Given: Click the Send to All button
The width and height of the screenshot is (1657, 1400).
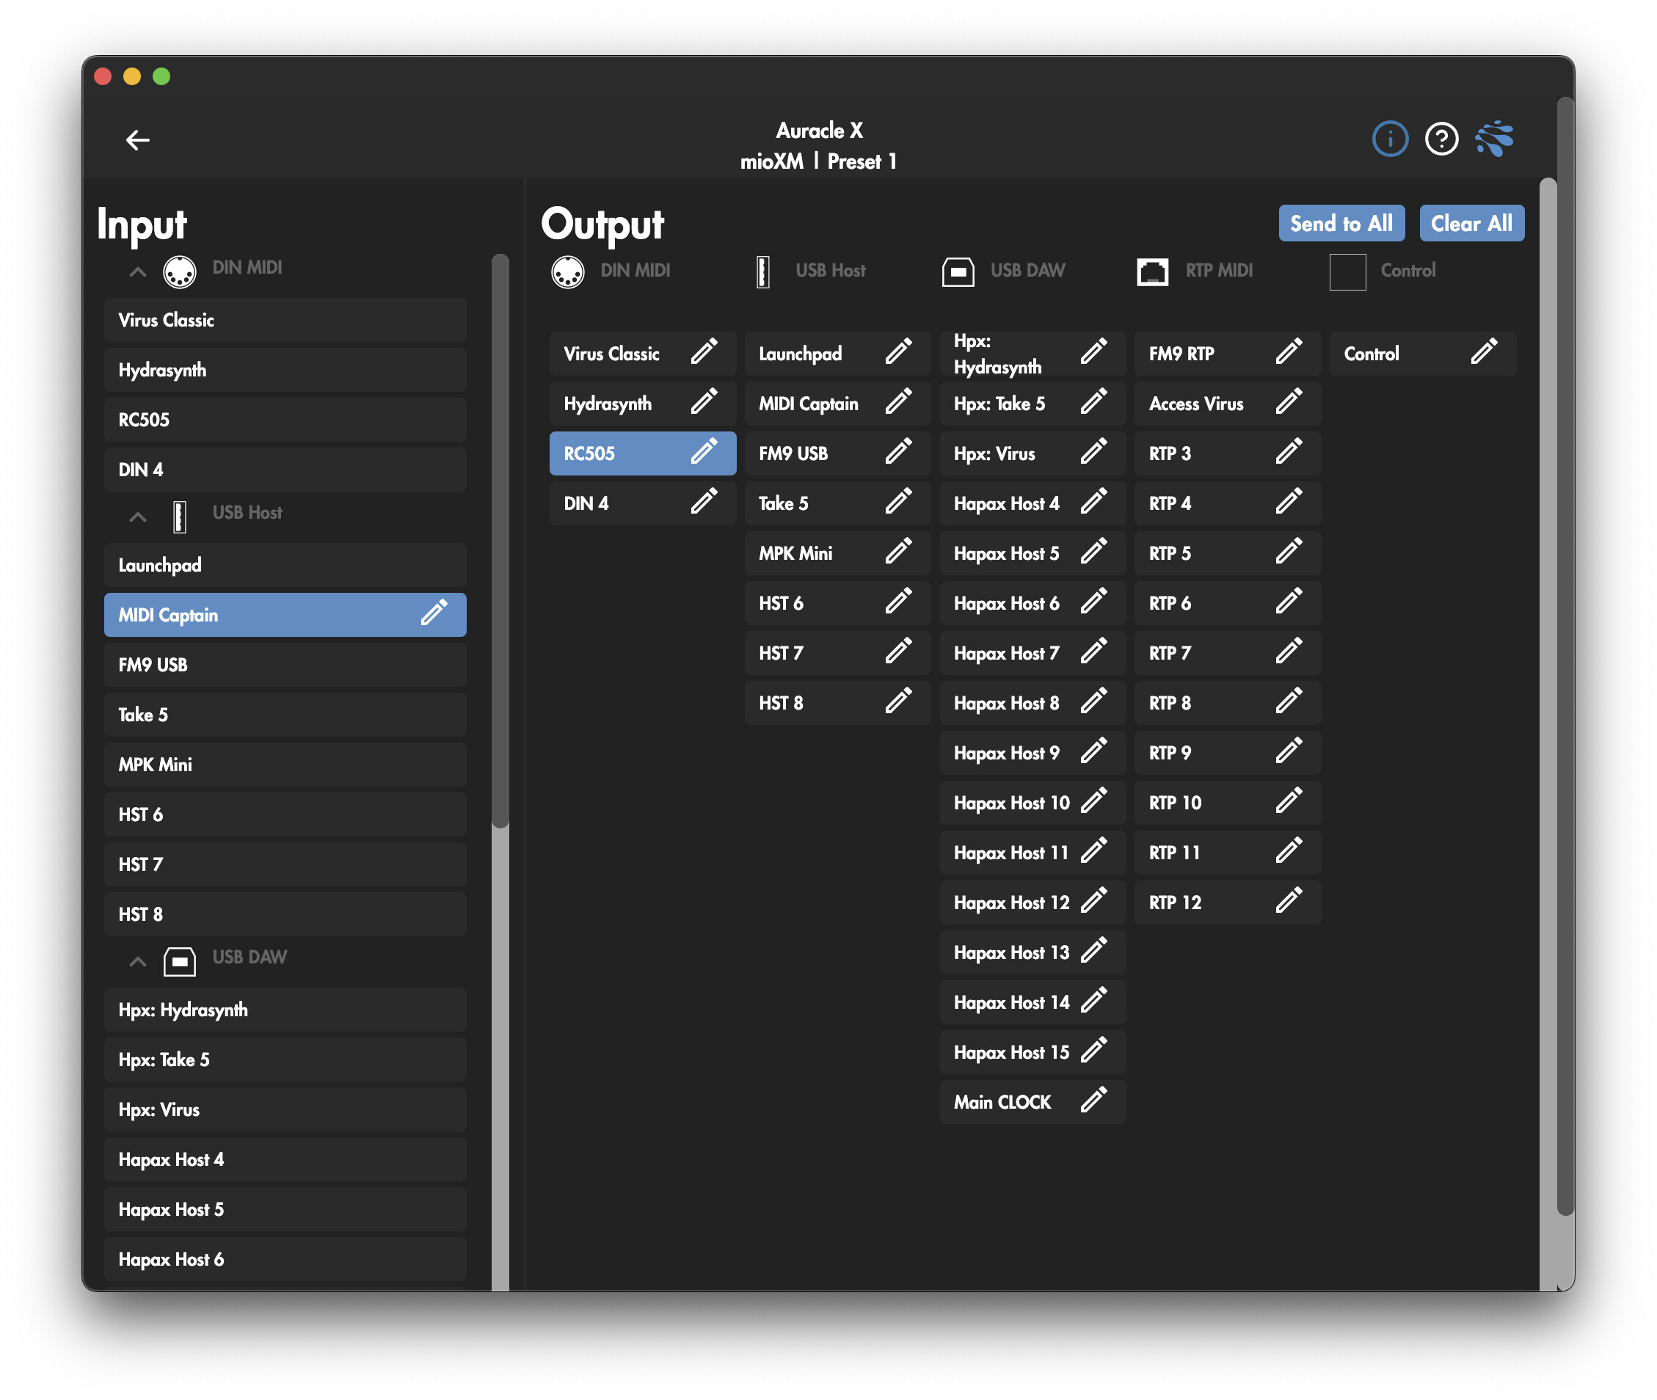Looking at the screenshot, I should [1341, 224].
